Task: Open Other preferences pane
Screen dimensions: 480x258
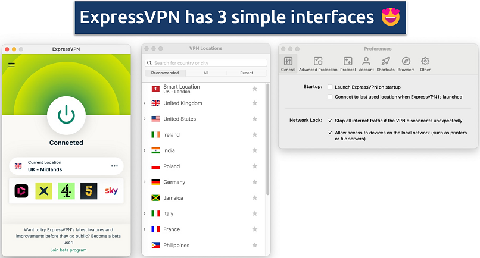Action: point(425,64)
